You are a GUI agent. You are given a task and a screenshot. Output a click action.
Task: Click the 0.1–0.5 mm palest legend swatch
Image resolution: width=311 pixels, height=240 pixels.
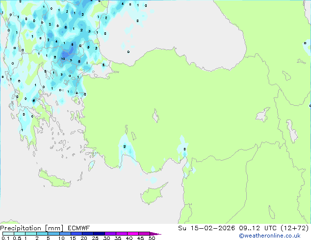click(x=8, y=234)
